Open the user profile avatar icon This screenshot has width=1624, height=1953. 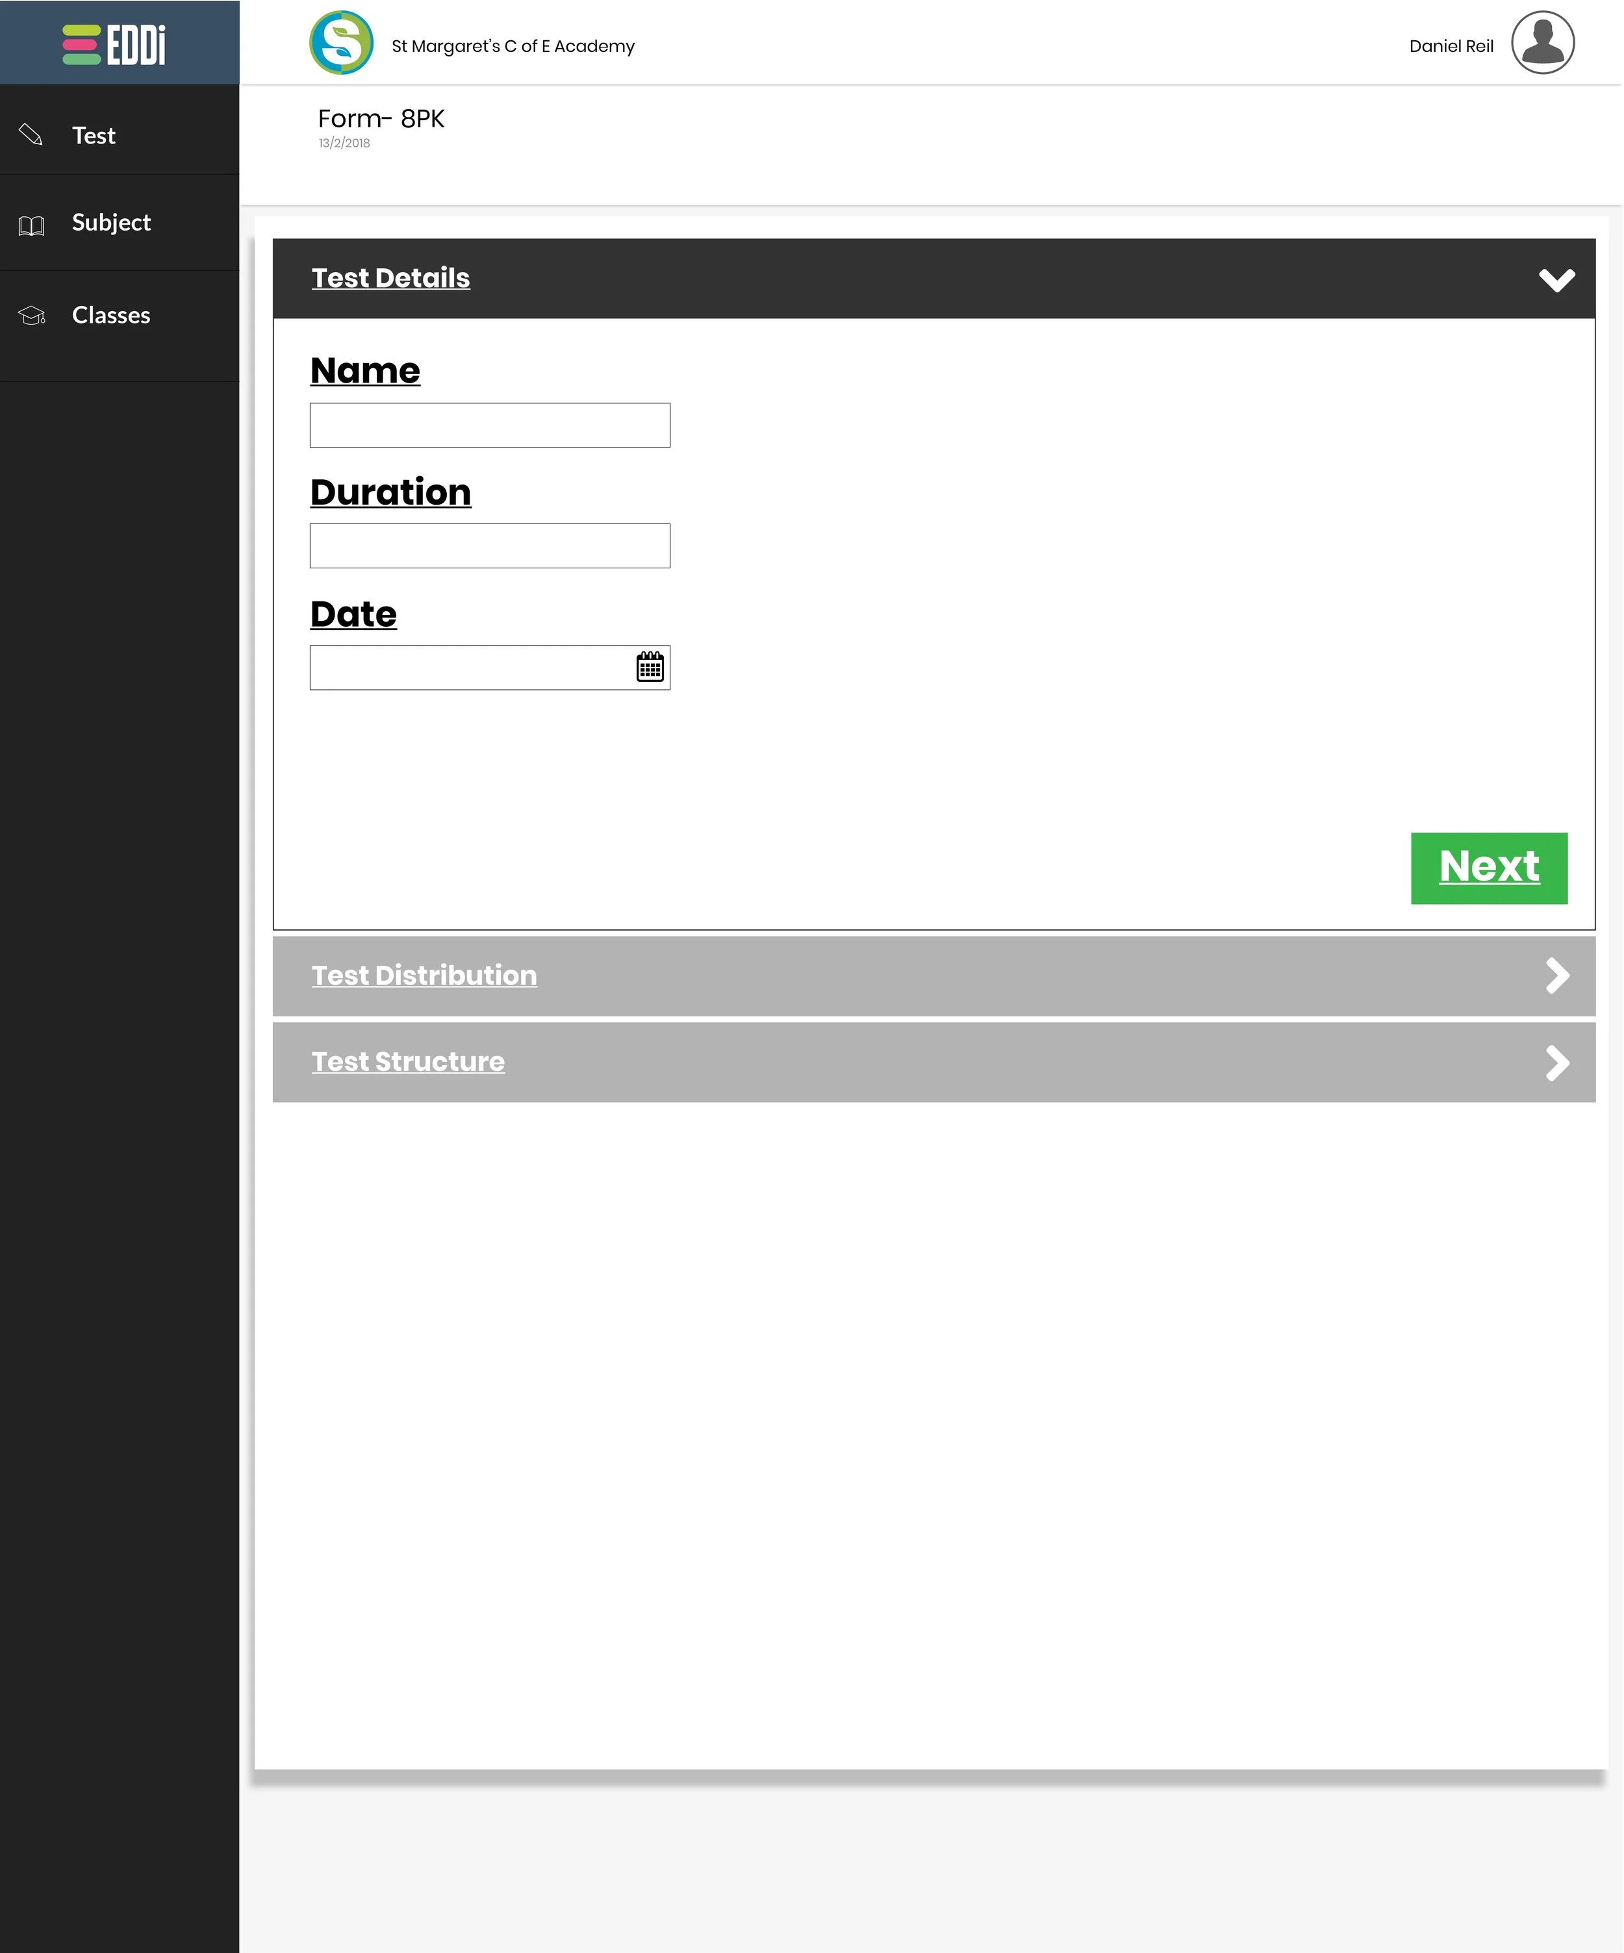tap(1542, 43)
